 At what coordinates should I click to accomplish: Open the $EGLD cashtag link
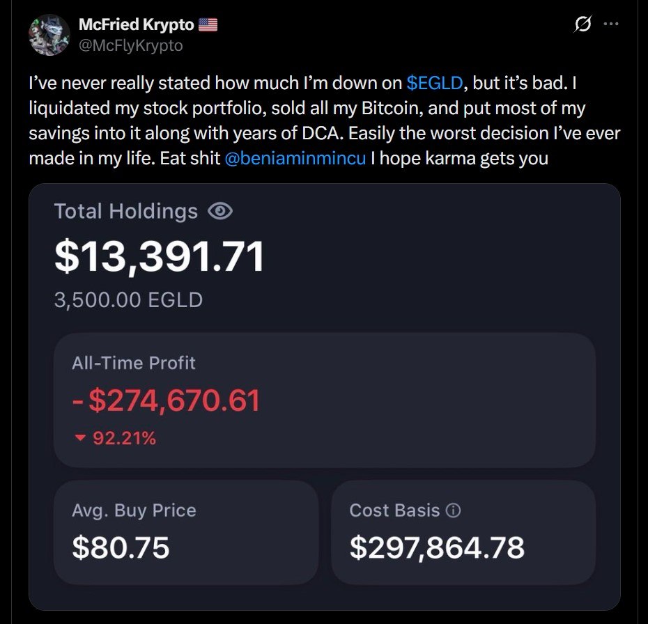click(434, 83)
